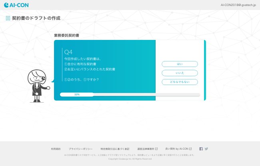Click the 33% progress bar
This screenshot has height=166, width=260.
[x=130, y=95]
